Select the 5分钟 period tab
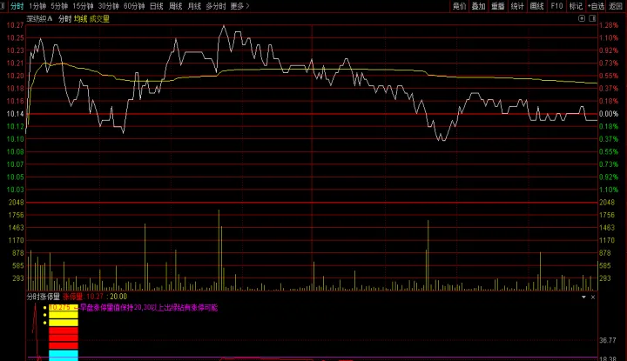 point(59,5)
